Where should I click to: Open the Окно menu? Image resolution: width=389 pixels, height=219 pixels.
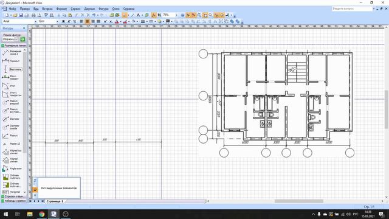[115, 9]
